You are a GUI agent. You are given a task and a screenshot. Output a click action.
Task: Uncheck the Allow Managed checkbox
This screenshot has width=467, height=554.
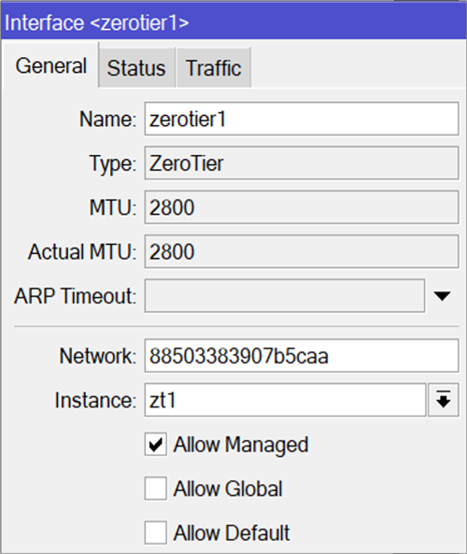[155, 444]
